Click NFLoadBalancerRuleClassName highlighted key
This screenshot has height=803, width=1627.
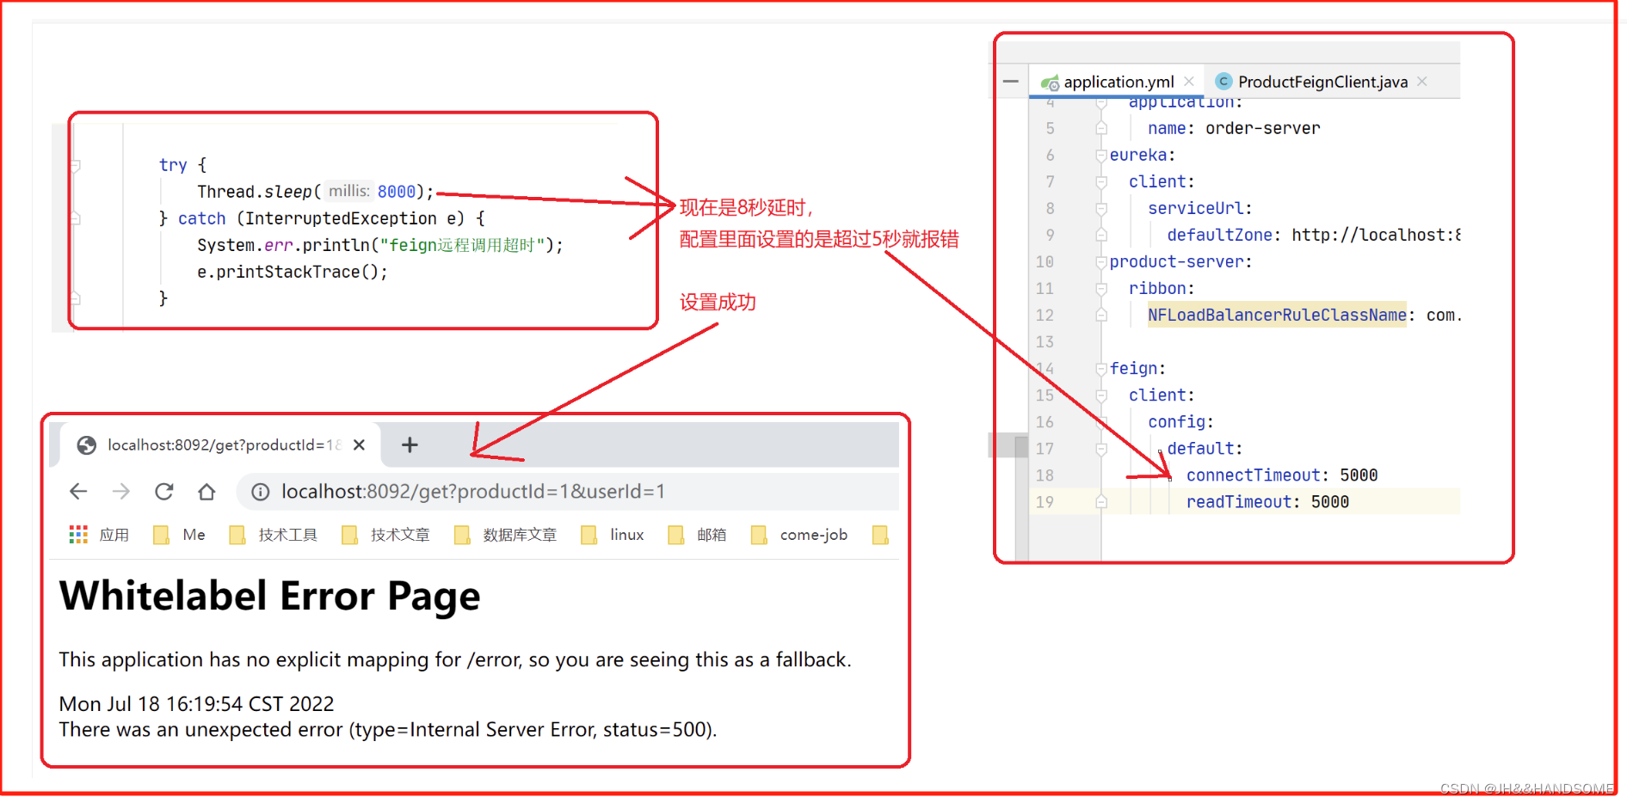1277,316
